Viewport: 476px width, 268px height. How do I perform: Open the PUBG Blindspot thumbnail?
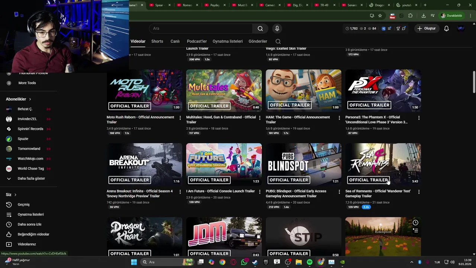[303, 165]
